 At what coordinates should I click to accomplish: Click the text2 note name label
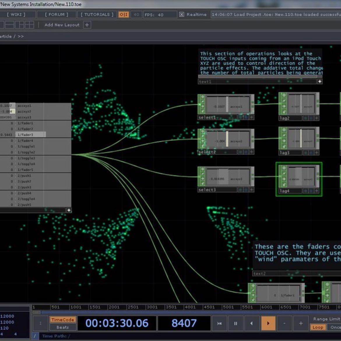click(260, 274)
